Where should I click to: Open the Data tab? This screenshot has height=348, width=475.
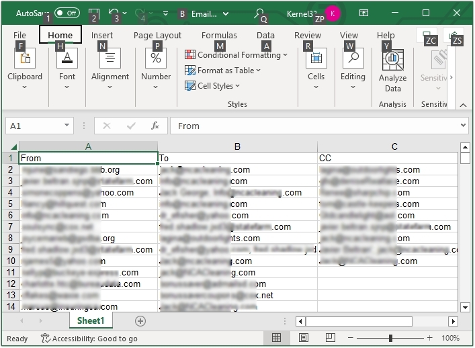pyautogui.click(x=265, y=35)
